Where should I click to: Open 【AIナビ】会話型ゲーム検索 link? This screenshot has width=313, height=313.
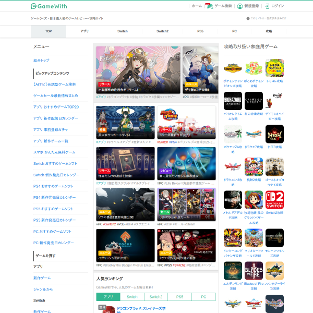54,85
